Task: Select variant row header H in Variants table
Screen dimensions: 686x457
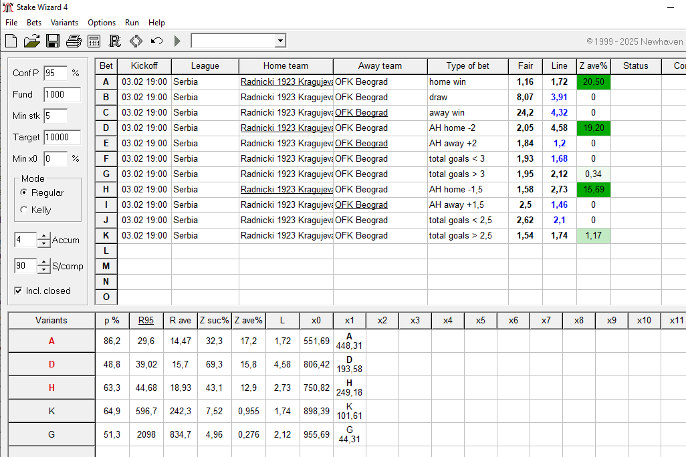Action: point(51,388)
